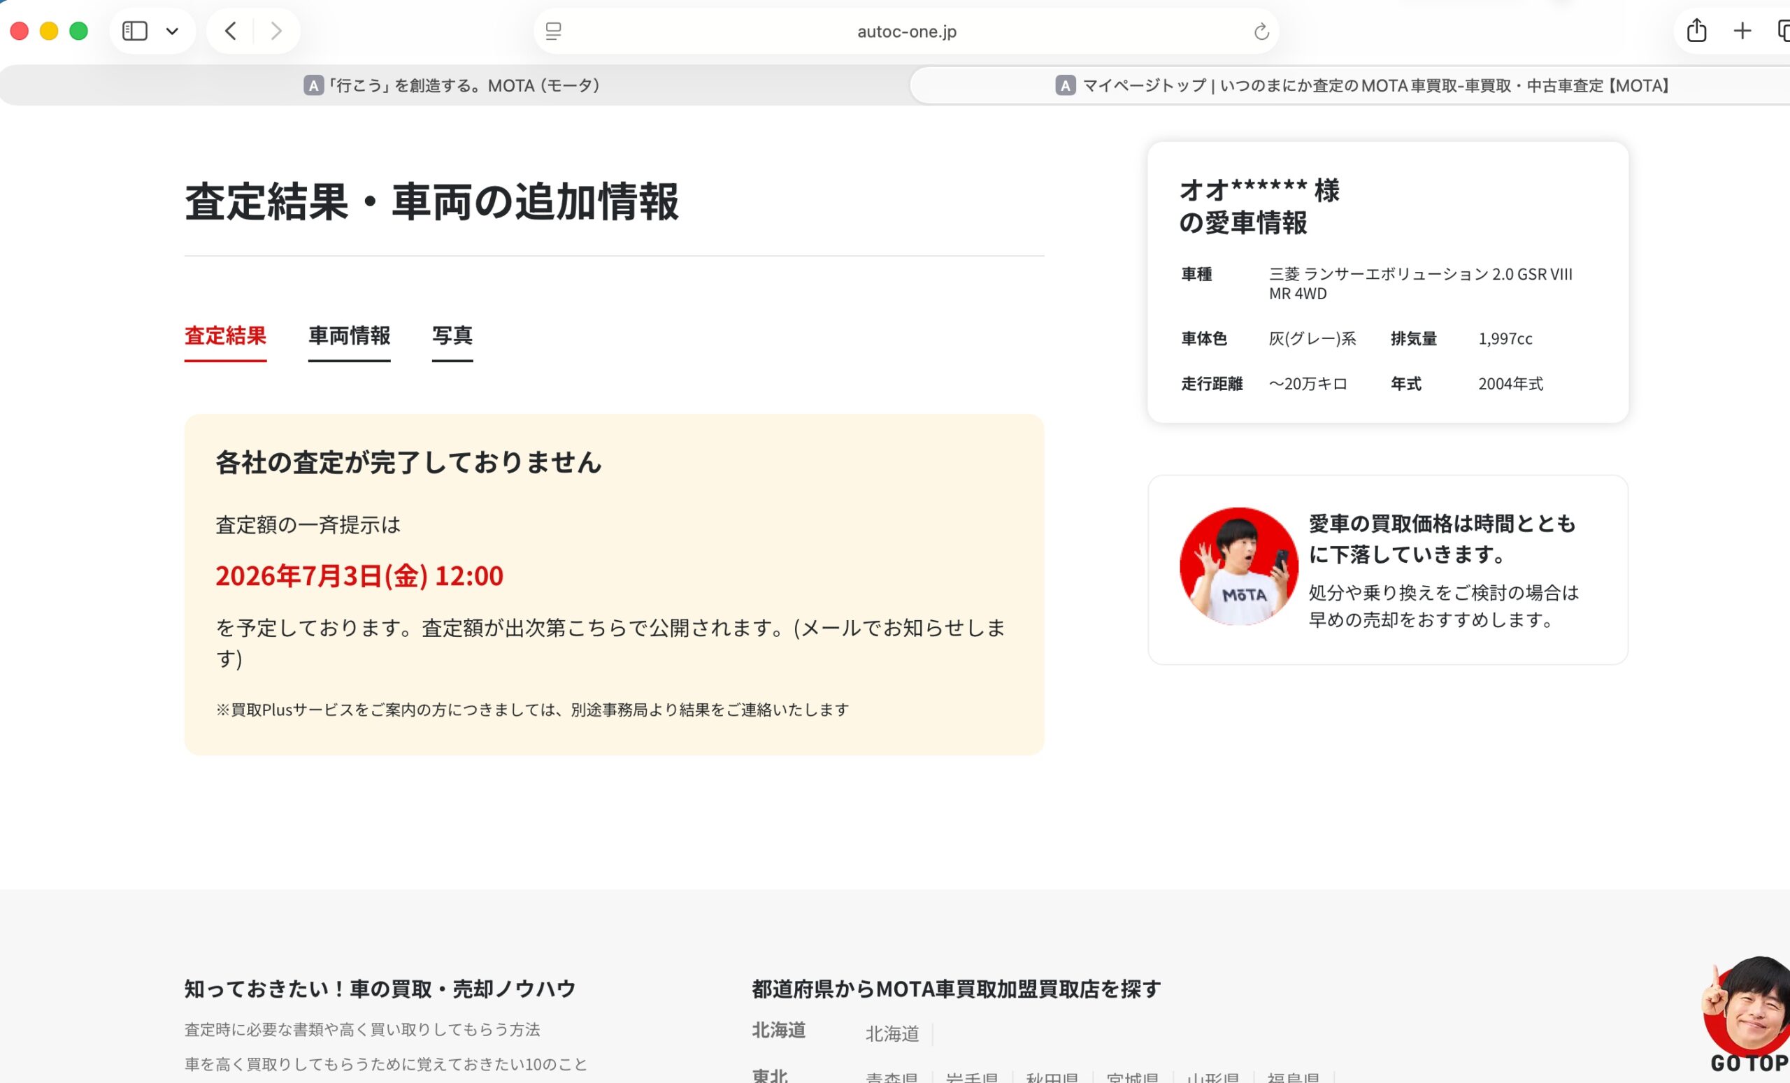This screenshot has width=1790, height=1083.
Task: Click the date 2026年7月3日(金) 12:00
Action: click(x=359, y=576)
